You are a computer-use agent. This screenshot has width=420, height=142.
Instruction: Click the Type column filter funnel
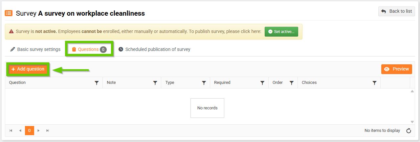[204, 83]
